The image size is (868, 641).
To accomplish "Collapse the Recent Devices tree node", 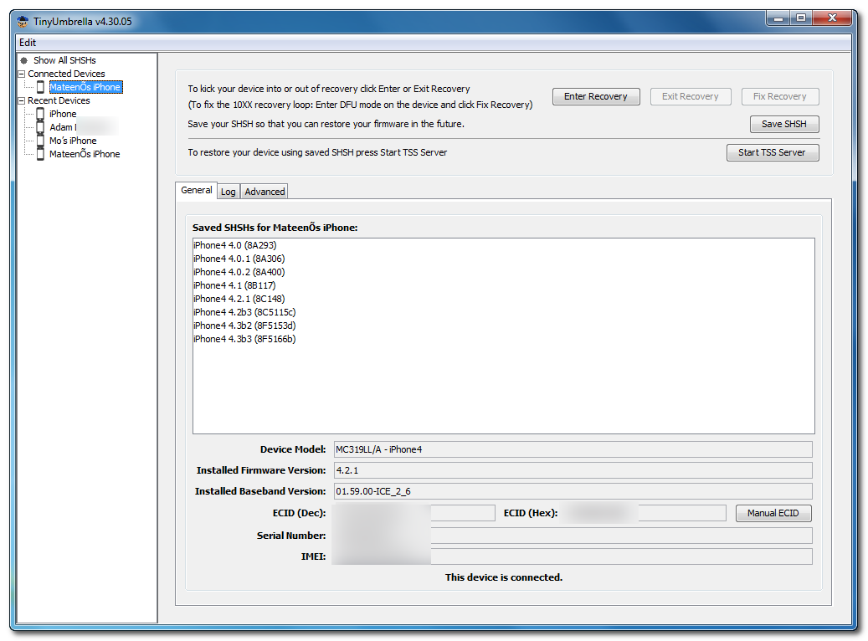I will 22,100.
